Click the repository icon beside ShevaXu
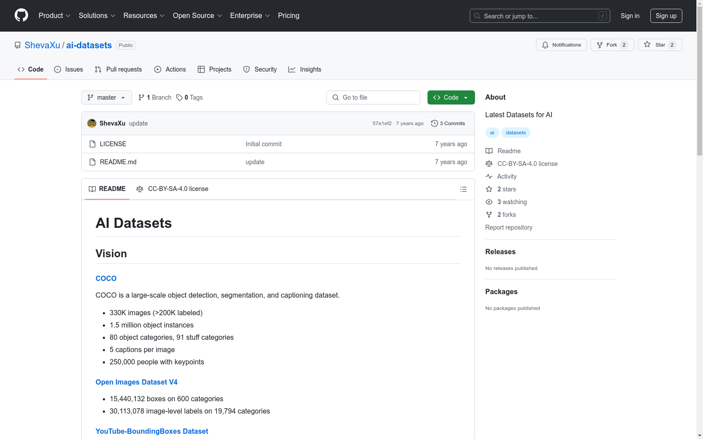The image size is (703, 439). [x=18, y=45]
